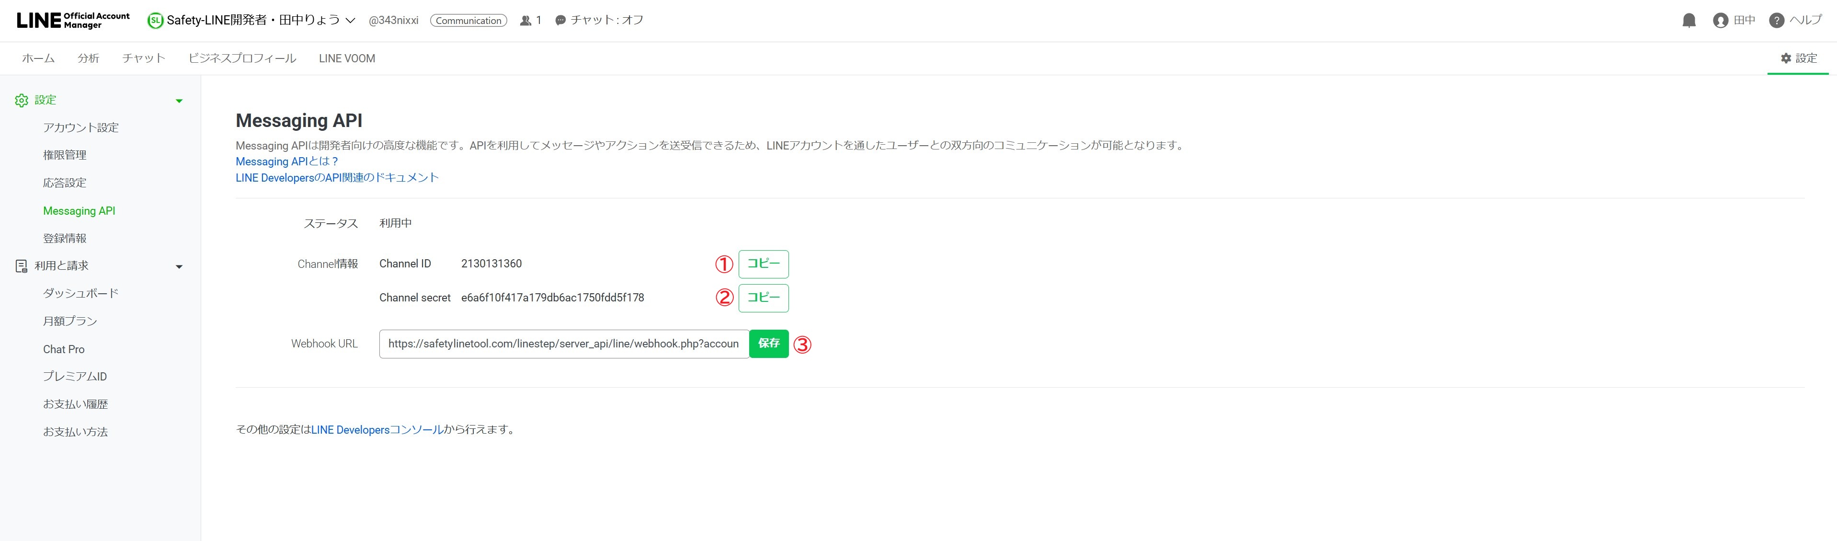Open お支払い履歴 in the sidebar
The image size is (1837, 541).
pyautogui.click(x=75, y=404)
